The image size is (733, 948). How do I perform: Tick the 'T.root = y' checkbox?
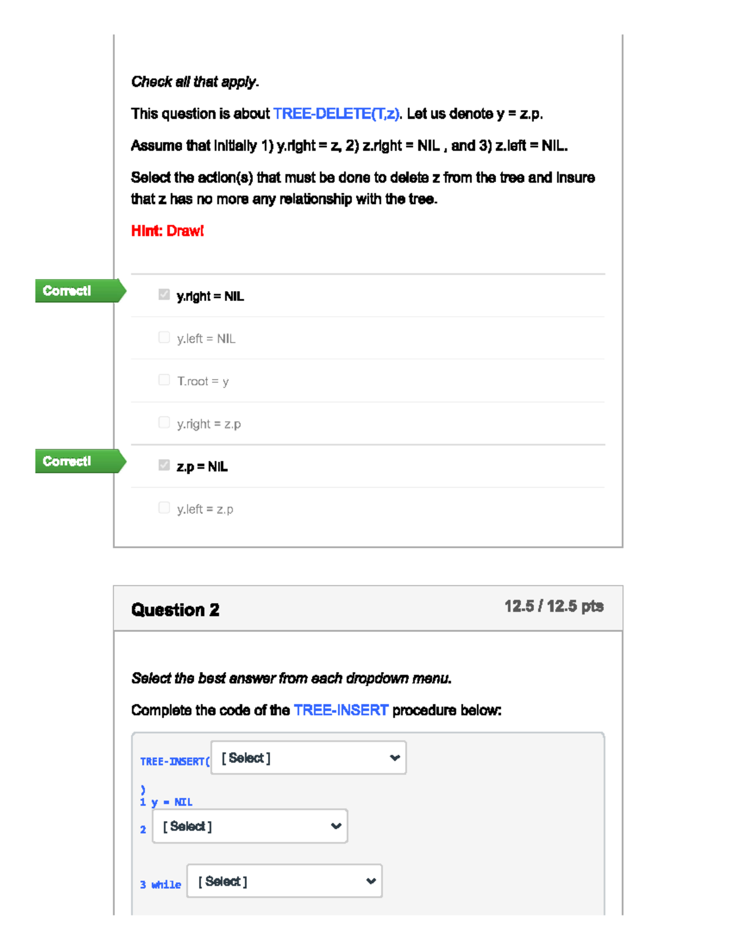coord(164,380)
